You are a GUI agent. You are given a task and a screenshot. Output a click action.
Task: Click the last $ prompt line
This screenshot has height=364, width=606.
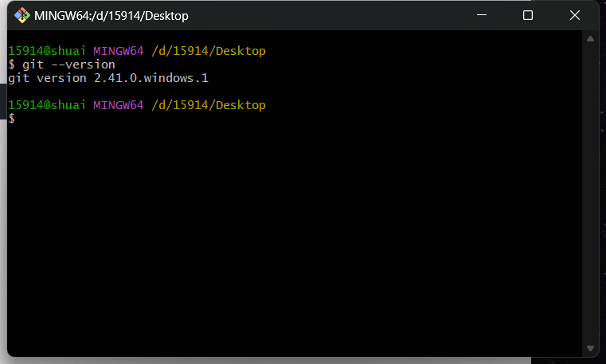pyautogui.click(x=12, y=119)
